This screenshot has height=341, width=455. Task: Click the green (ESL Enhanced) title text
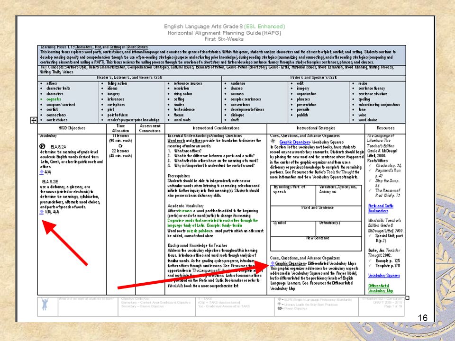pos(264,27)
